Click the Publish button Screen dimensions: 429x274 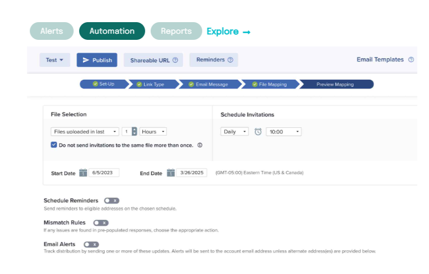pos(97,60)
